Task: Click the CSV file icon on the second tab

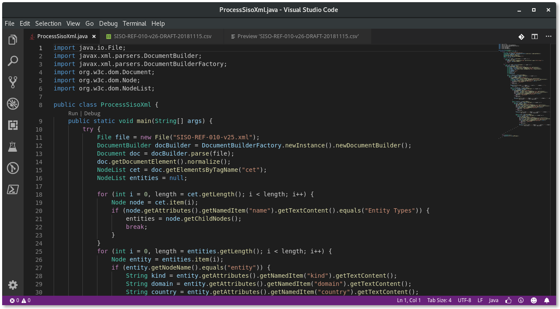Action: [x=109, y=37]
